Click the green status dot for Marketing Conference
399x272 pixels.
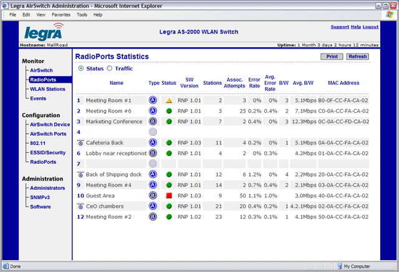point(169,121)
